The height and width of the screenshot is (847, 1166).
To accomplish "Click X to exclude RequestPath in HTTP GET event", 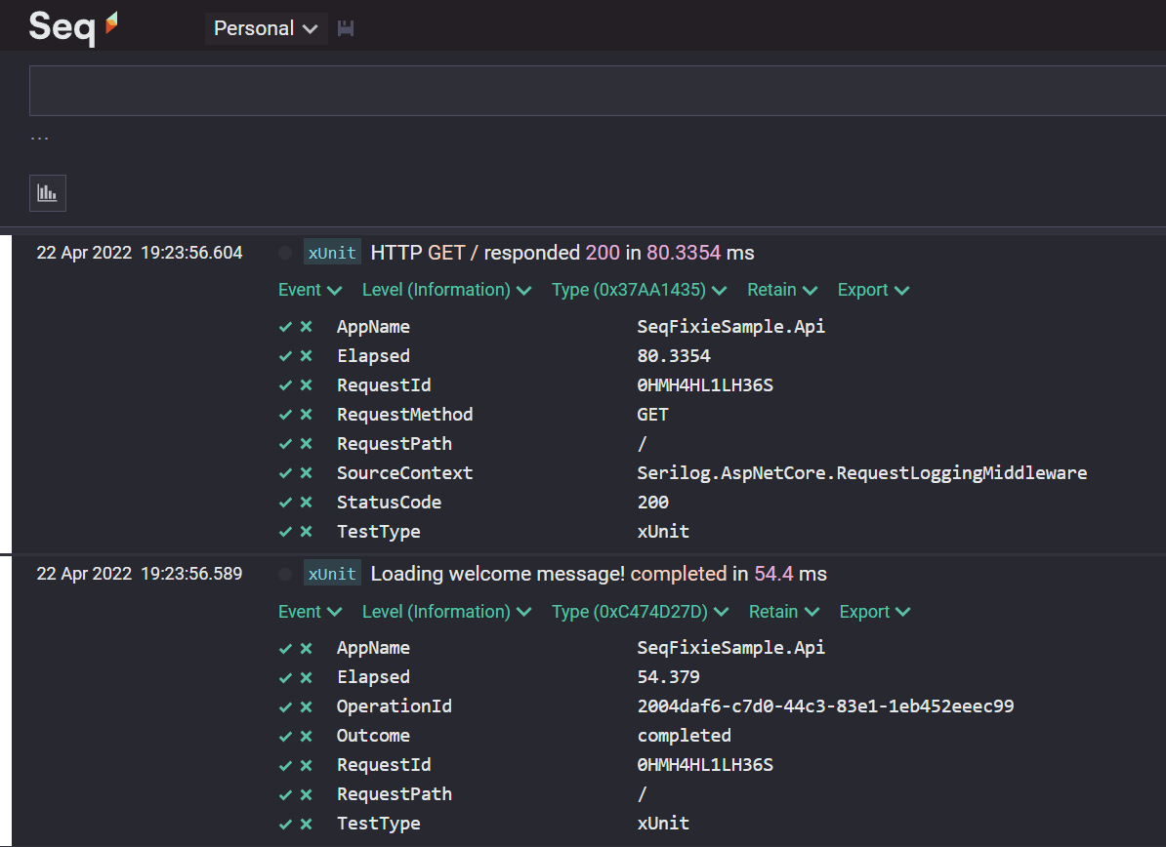I will click(306, 444).
